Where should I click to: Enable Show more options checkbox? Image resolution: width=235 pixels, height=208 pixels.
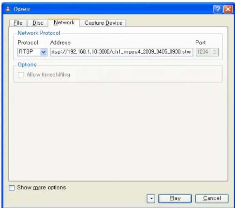point(12,188)
